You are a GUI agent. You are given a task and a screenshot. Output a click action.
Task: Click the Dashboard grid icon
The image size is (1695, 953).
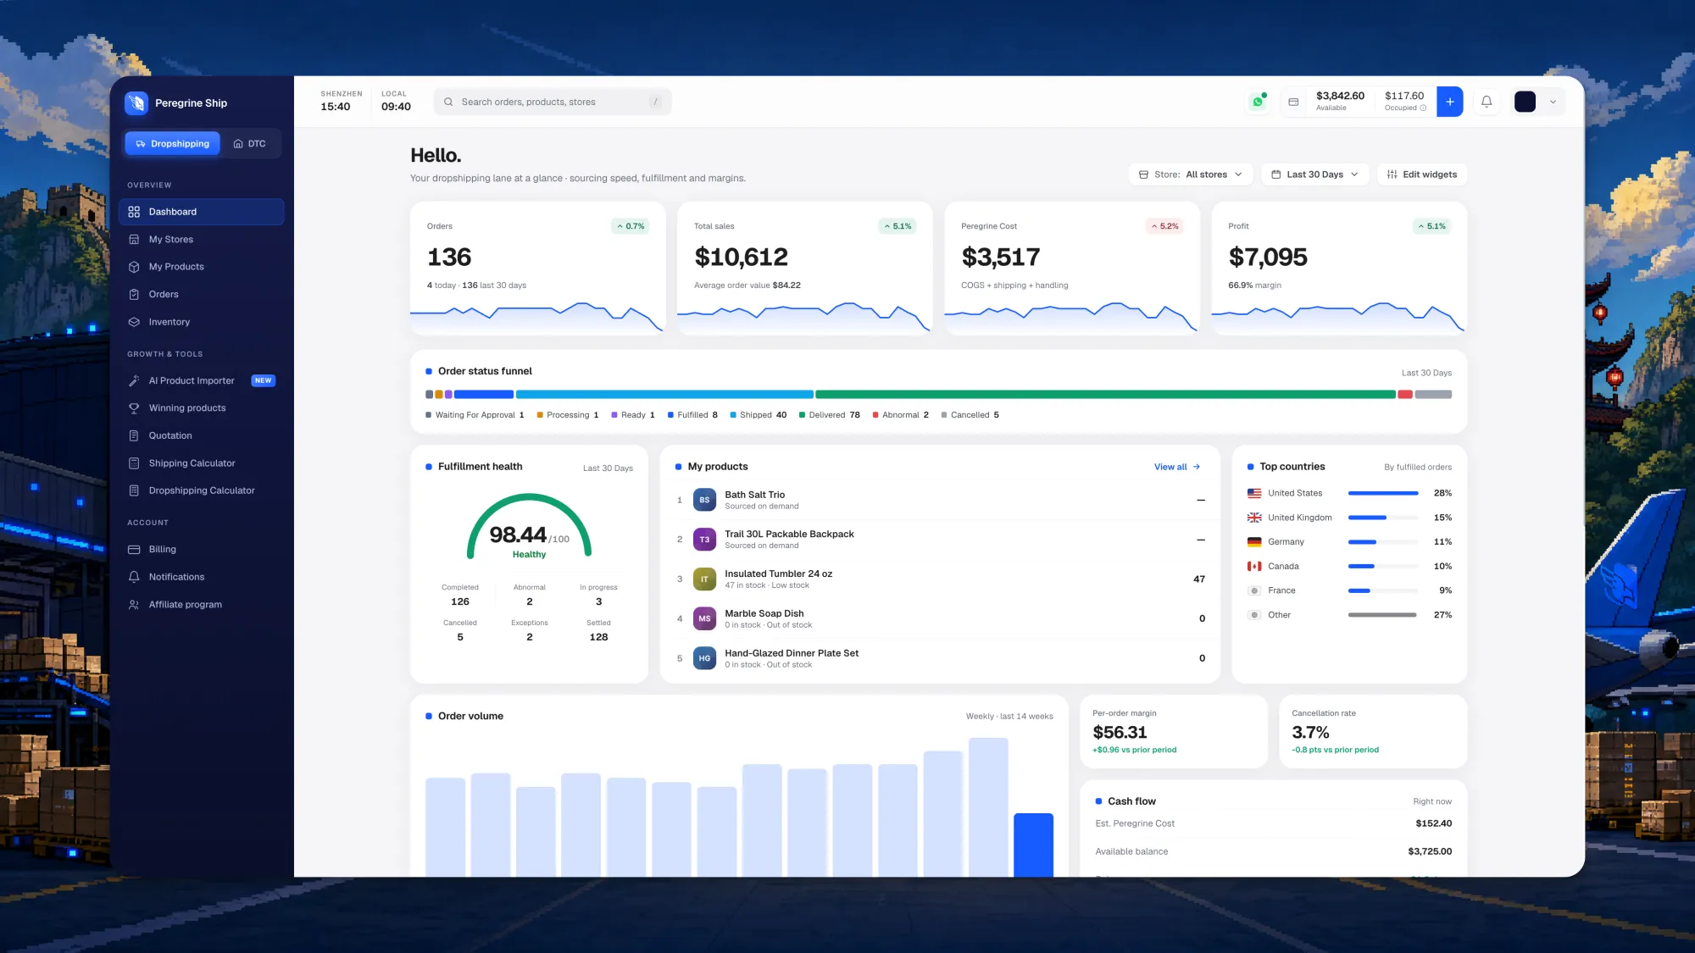[x=134, y=212]
